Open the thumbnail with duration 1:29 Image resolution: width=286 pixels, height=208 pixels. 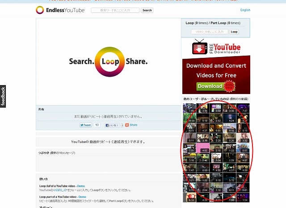pos(229,158)
